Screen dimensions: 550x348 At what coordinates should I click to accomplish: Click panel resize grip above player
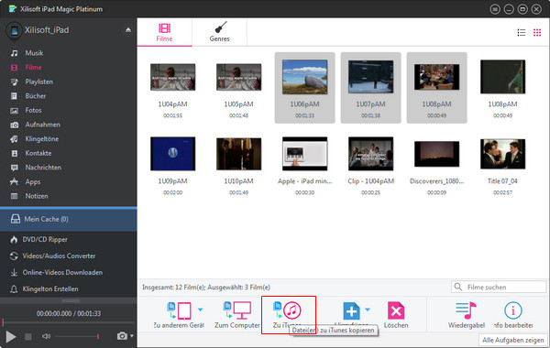pos(71,301)
